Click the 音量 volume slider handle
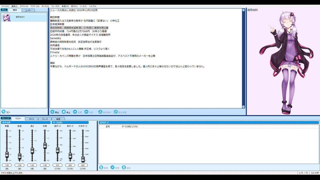Screen dimensions: 320x180 7,154
